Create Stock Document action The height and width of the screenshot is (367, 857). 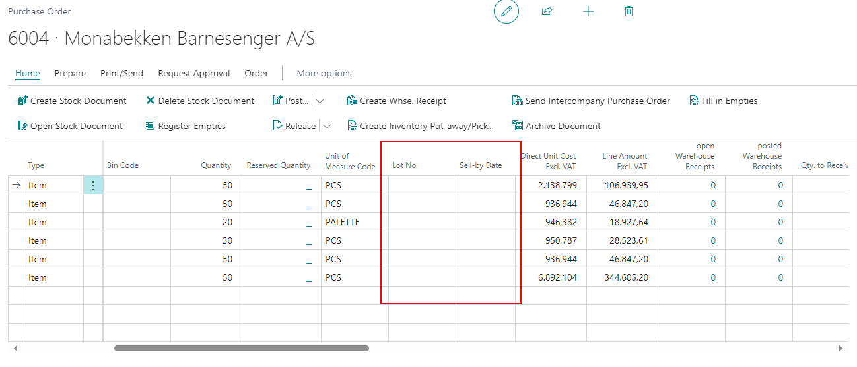coord(72,101)
